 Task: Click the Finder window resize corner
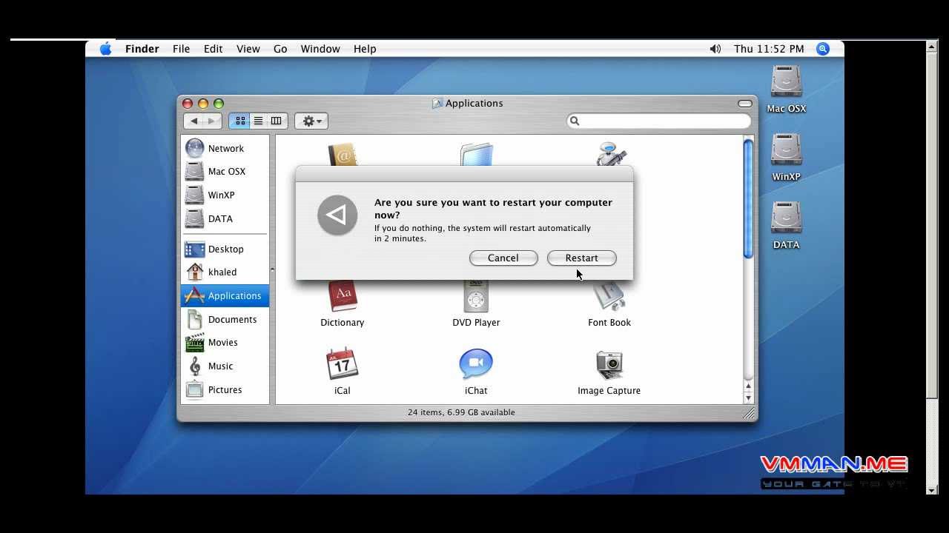tap(749, 414)
